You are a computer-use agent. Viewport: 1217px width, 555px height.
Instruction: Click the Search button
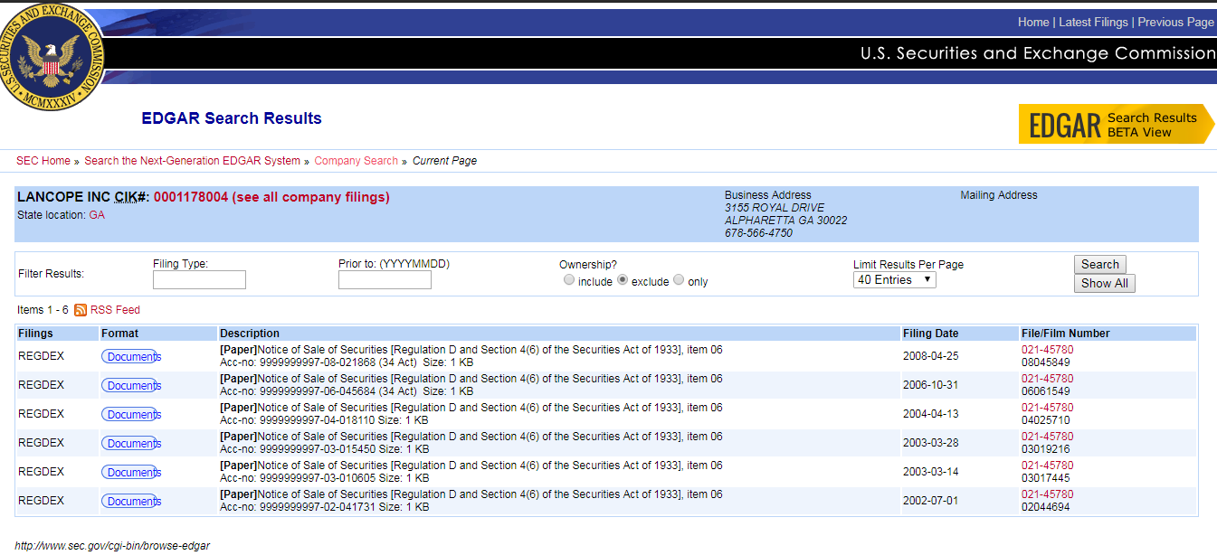pos(1100,265)
